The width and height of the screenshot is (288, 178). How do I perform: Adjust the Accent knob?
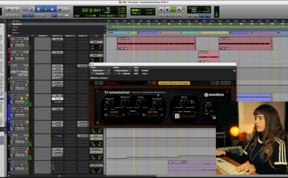[x=156, y=104]
